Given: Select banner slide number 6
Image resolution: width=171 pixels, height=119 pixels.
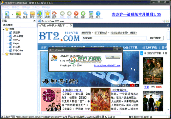Looking at the screenshot, I should (x=137, y=85).
